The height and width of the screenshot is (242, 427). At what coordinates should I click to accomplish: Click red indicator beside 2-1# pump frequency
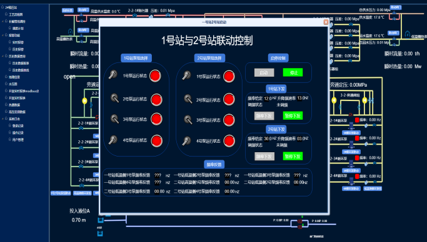(x=357, y=120)
